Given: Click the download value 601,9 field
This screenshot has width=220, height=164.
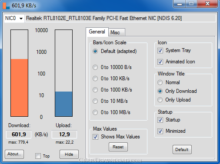Looking at the screenshot, I should pyautogui.click(x=19, y=134).
